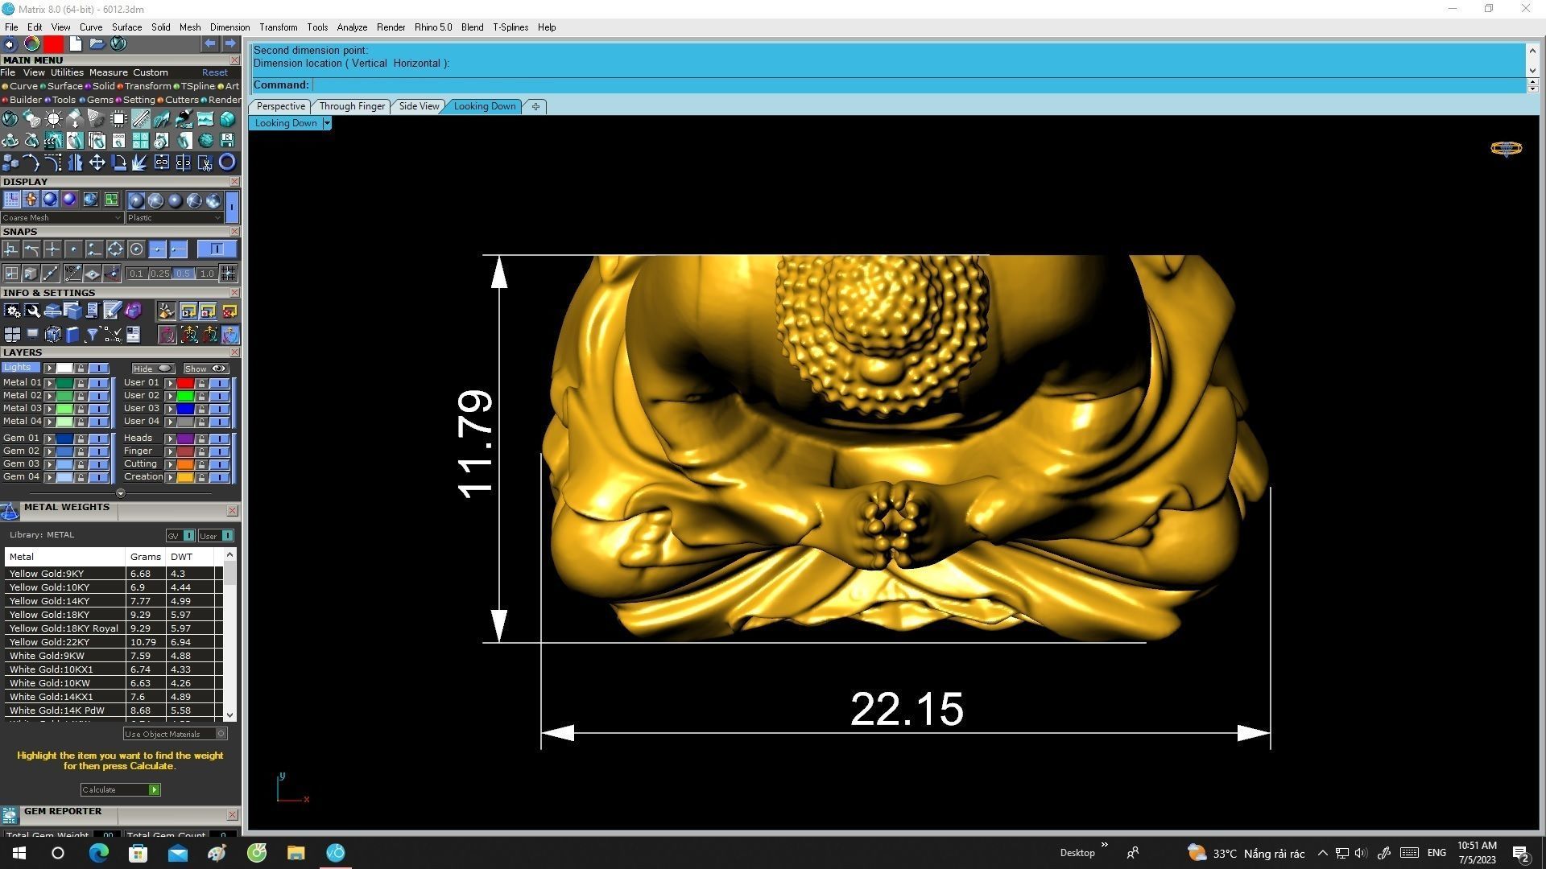Expand the Heads layer arrow
This screenshot has width=1546, height=869.
coord(170,439)
